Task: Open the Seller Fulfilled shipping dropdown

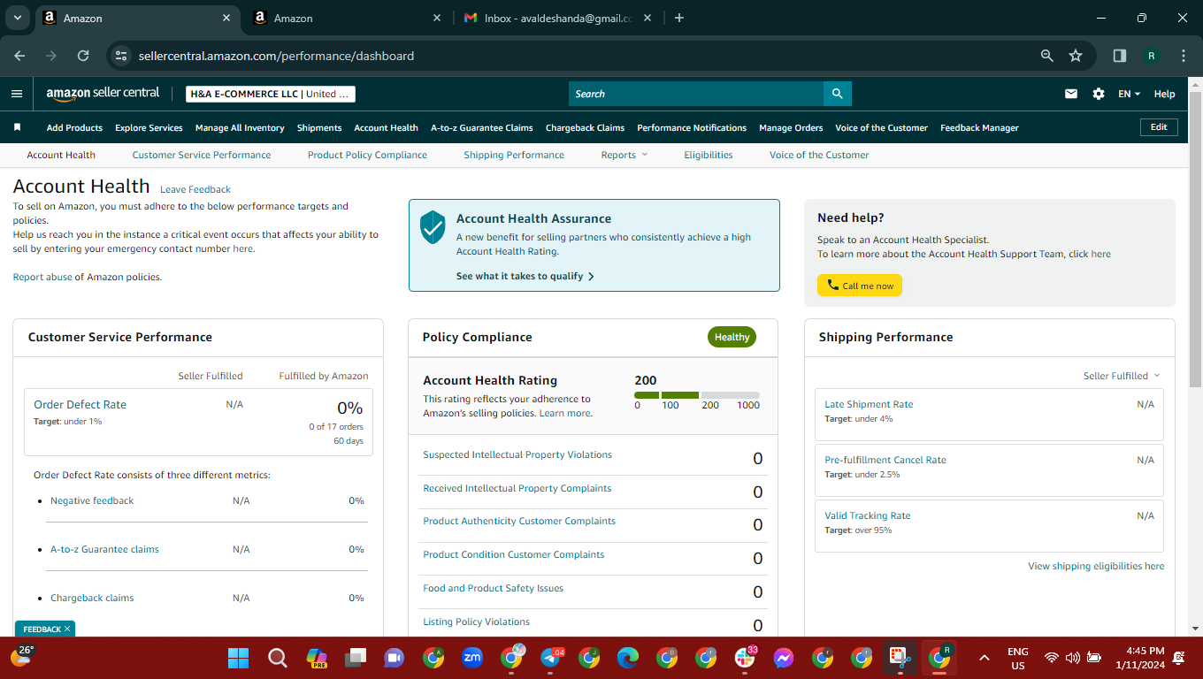Action: click(1122, 376)
